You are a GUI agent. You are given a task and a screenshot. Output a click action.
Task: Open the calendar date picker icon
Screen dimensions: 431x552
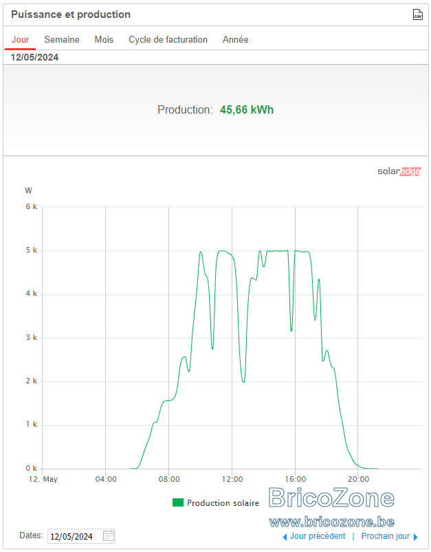(109, 535)
